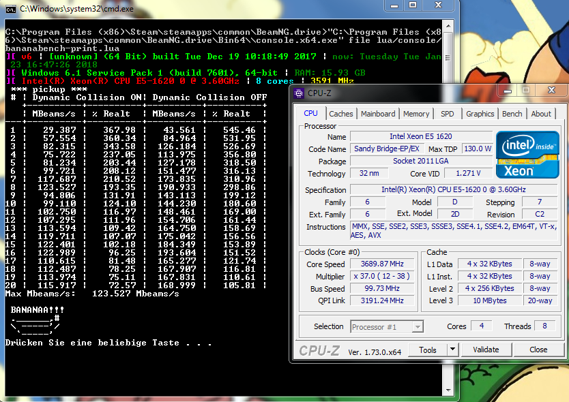Viewport: 569px width, 402px height.
Task: Click the Bus Speed value '99.73 MHz'
Action: point(382,288)
